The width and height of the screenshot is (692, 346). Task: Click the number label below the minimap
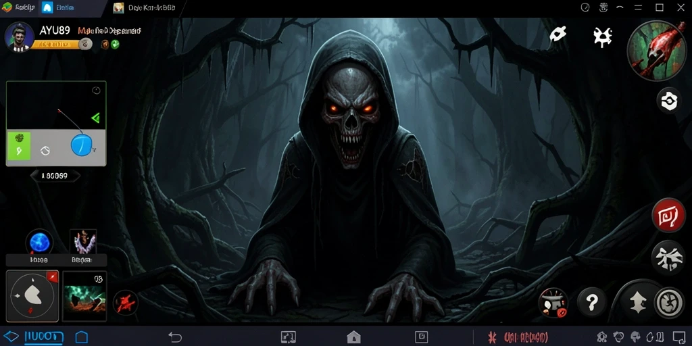coord(55,176)
